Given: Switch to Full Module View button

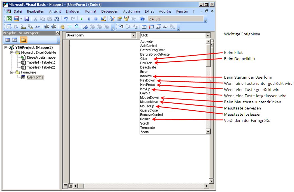Looking at the screenshot, I should click(71, 186).
